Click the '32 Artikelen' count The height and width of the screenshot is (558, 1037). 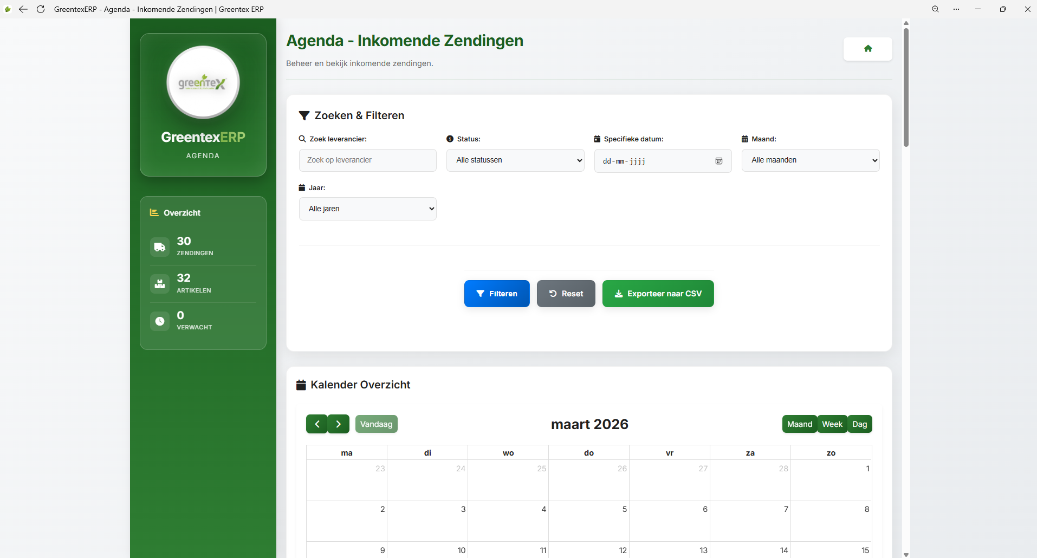point(194,283)
